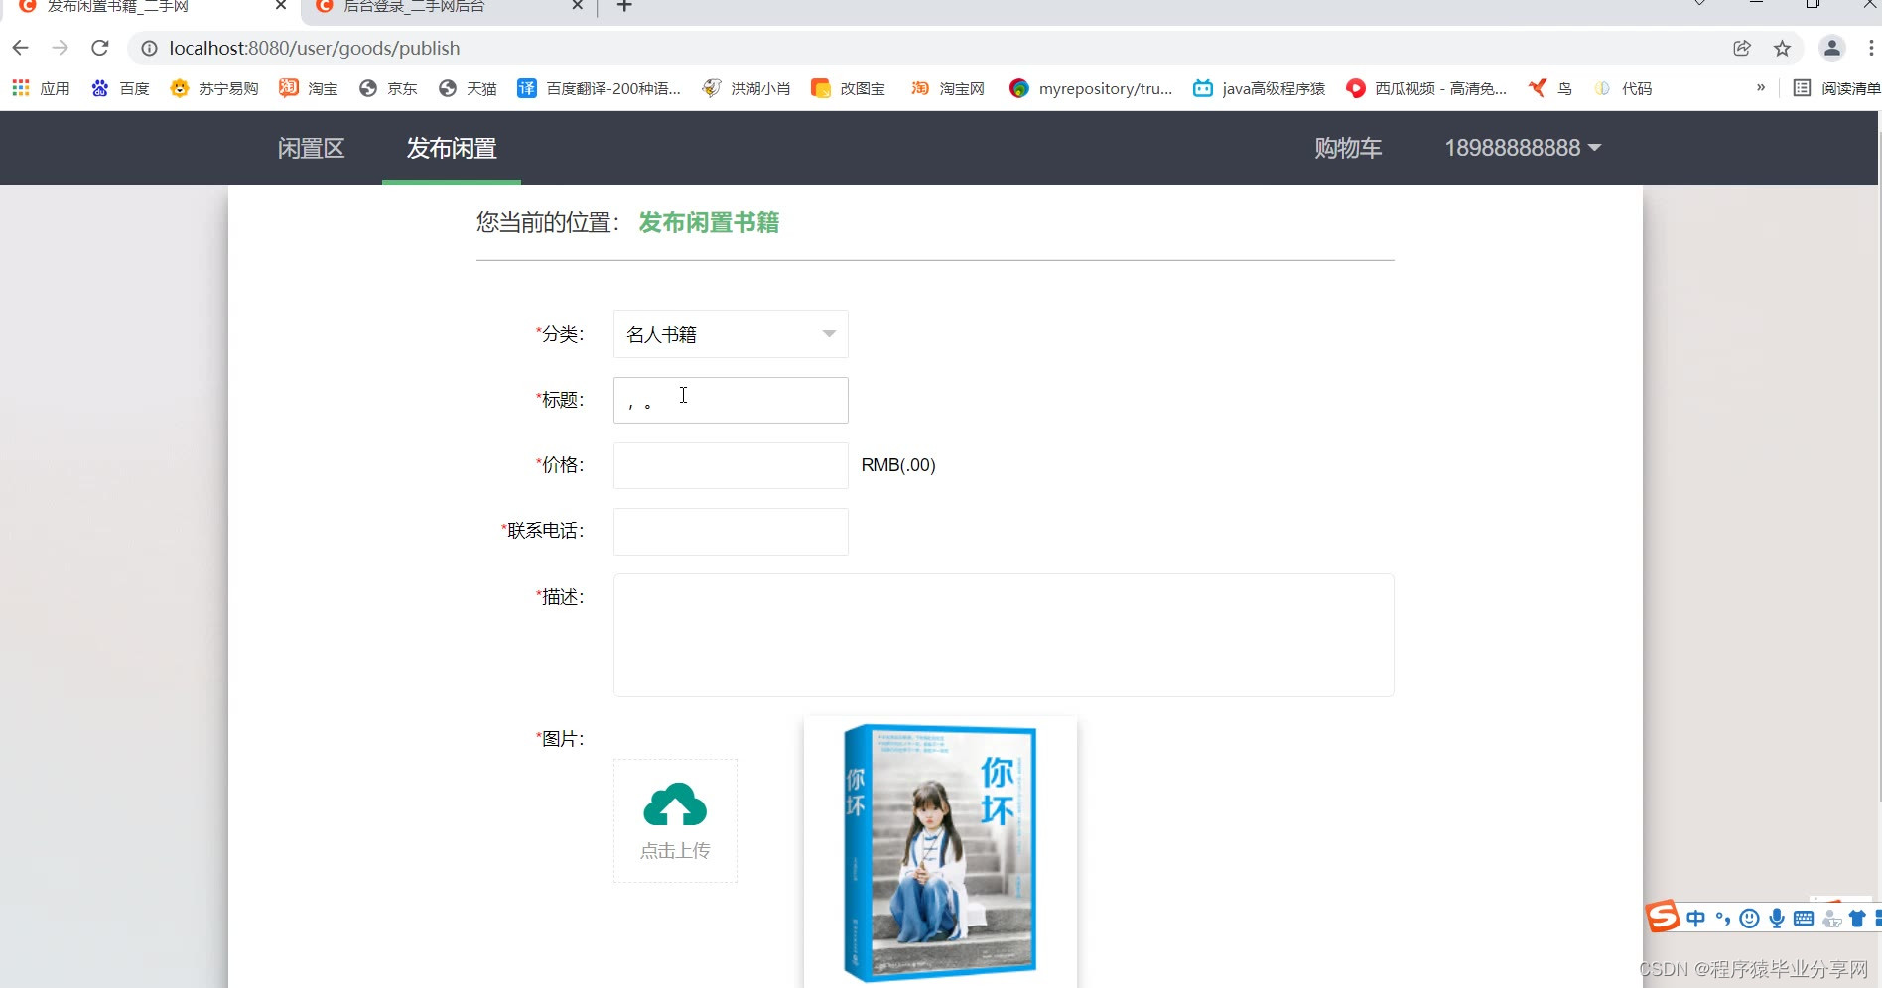
Task: Expand the bookmarks overflow chevron
Action: [1761, 87]
